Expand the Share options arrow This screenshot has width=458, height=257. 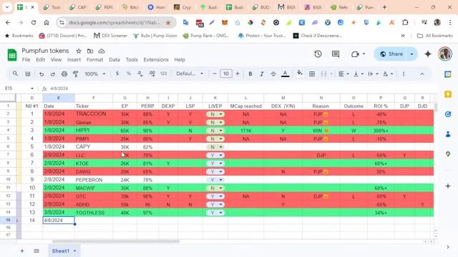coord(412,54)
